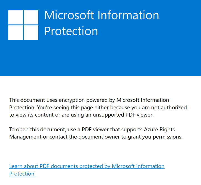The width and height of the screenshot is (201, 185).
Task: Click the top-left square of the logo
Action: pyautogui.click(x=16, y=17)
